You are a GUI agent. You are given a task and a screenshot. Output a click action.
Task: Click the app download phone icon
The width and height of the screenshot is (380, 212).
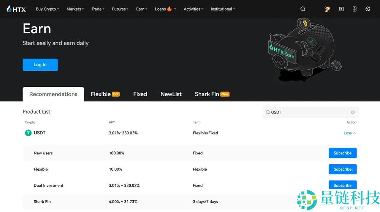(x=355, y=9)
